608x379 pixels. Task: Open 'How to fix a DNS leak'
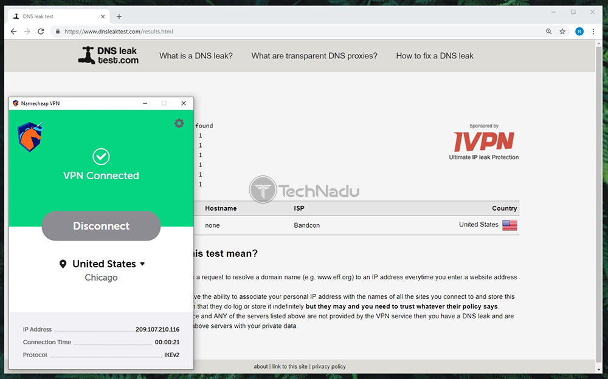(x=435, y=56)
